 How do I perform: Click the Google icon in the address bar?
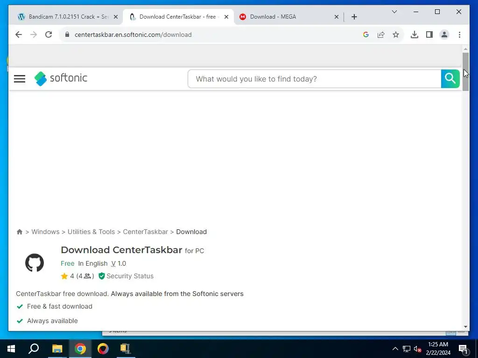[366, 34]
